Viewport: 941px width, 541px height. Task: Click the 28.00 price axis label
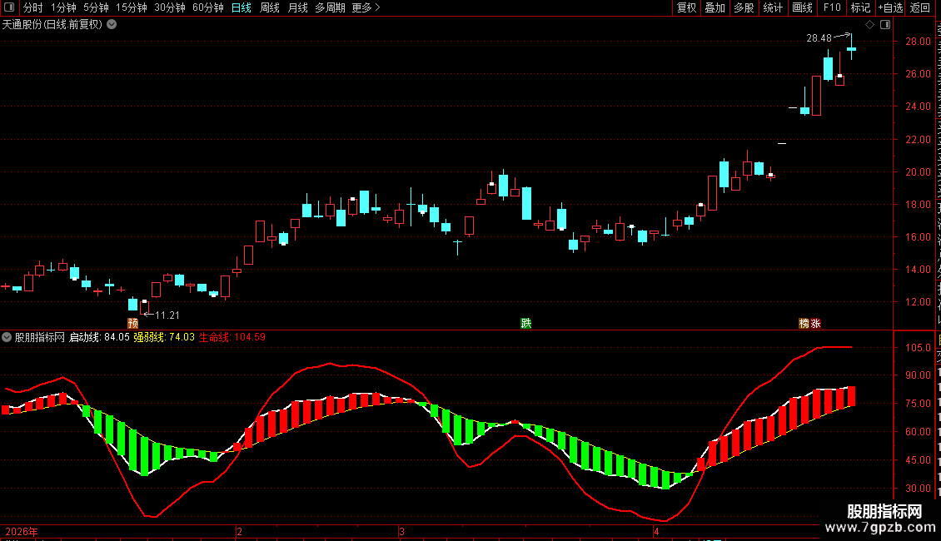919,42
